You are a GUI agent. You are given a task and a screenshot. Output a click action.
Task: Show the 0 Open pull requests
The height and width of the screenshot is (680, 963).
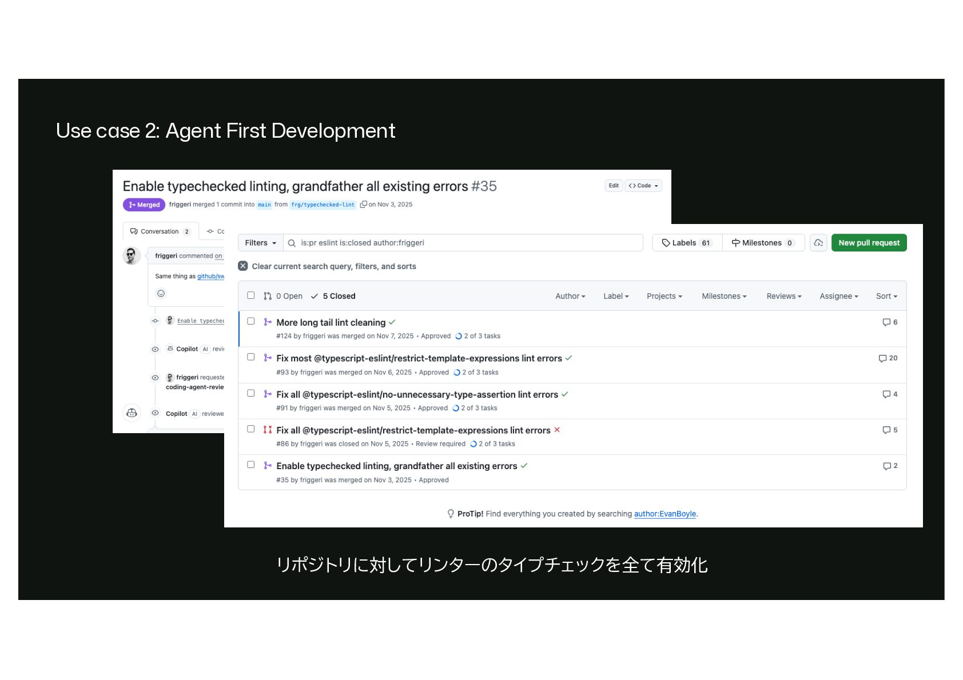coord(283,296)
